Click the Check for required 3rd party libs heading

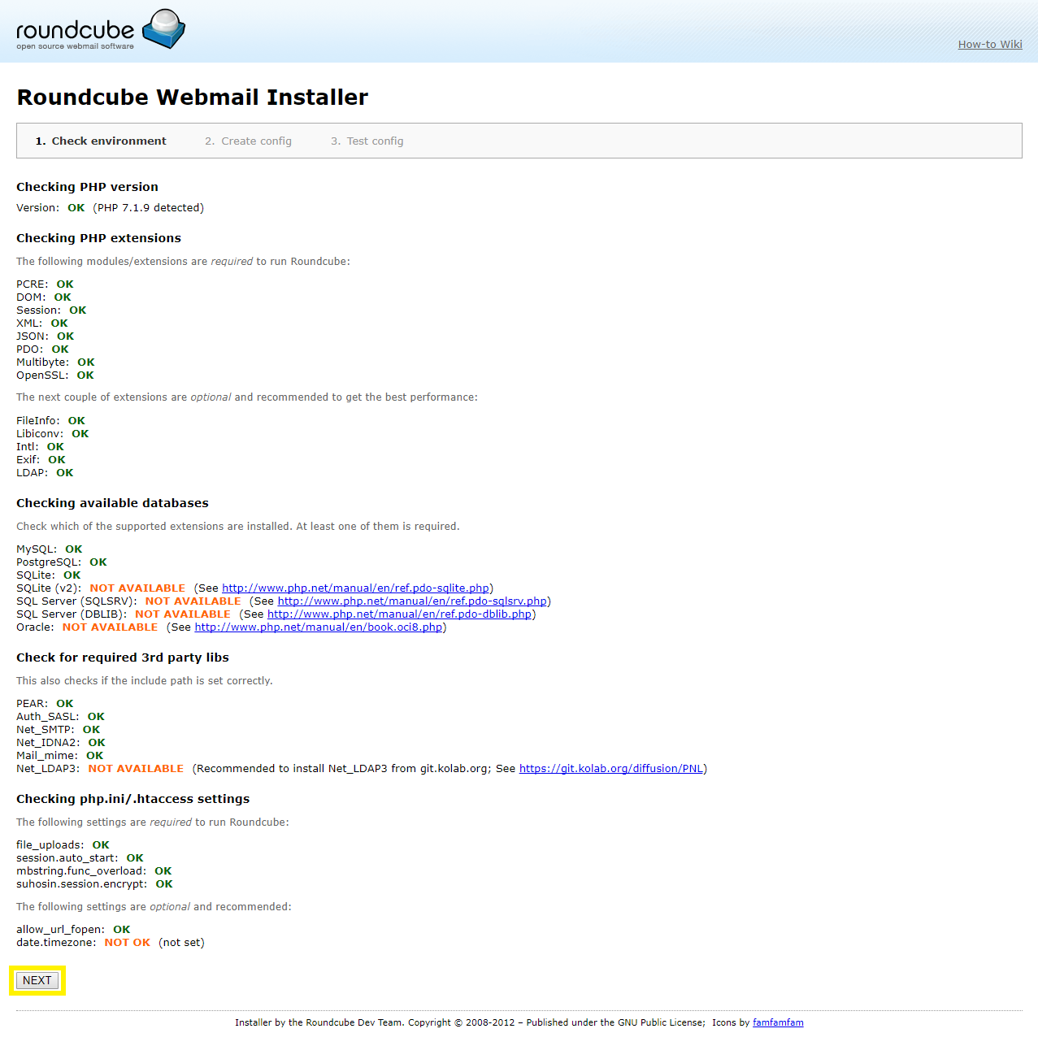(x=123, y=658)
